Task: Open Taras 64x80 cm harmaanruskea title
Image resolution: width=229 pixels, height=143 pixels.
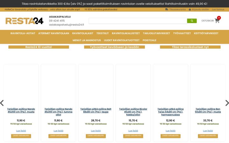Action: (170, 112)
